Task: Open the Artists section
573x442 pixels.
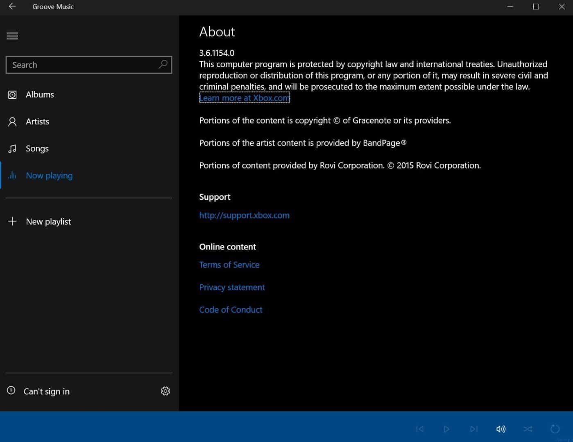Action: click(37, 122)
